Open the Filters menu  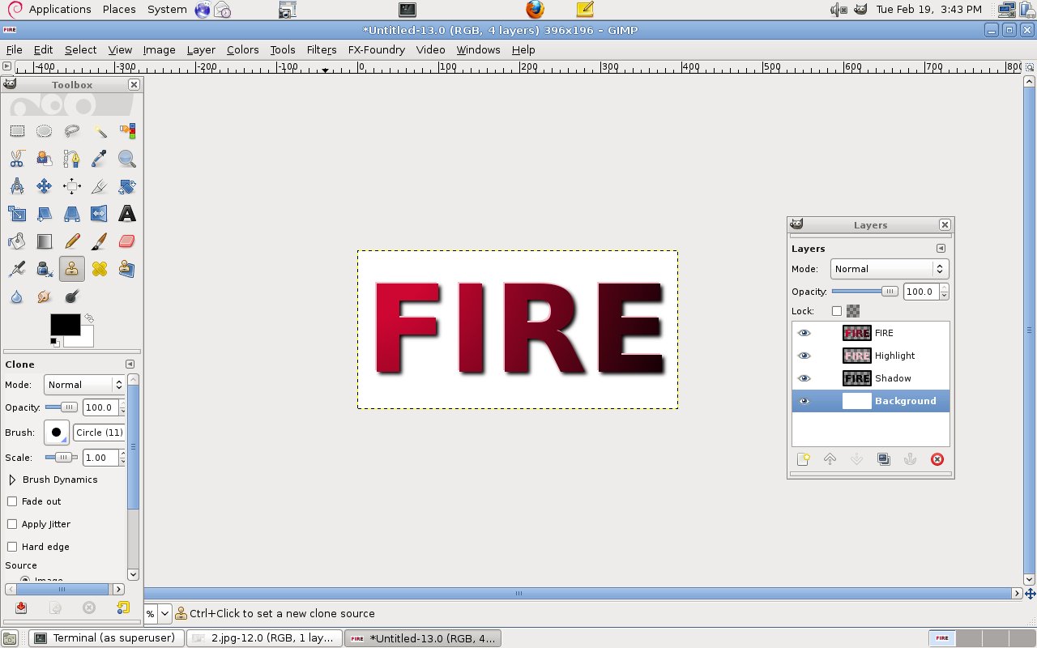pyautogui.click(x=321, y=49)
